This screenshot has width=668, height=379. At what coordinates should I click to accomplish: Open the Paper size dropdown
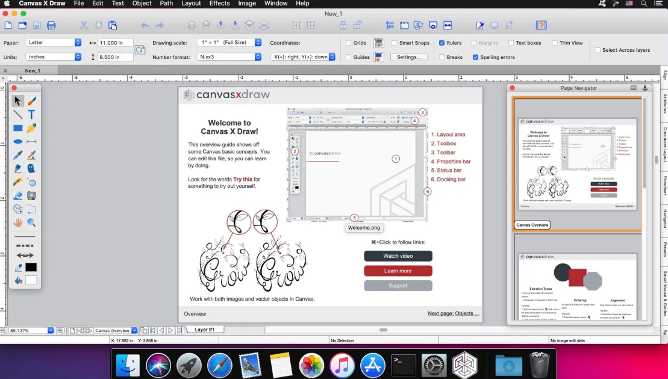click(53, 42)
